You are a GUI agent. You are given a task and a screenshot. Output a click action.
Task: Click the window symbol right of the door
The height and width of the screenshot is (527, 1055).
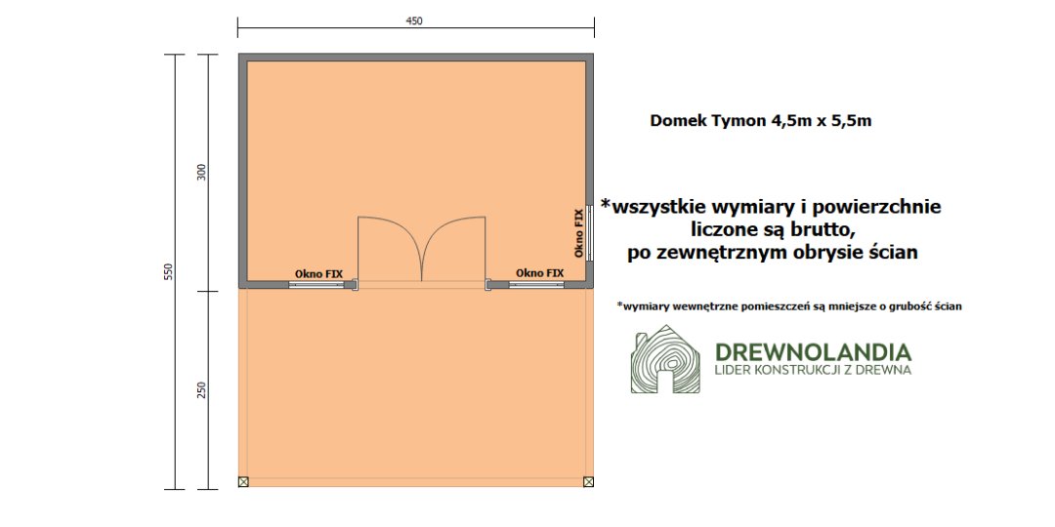coord(536,285)
